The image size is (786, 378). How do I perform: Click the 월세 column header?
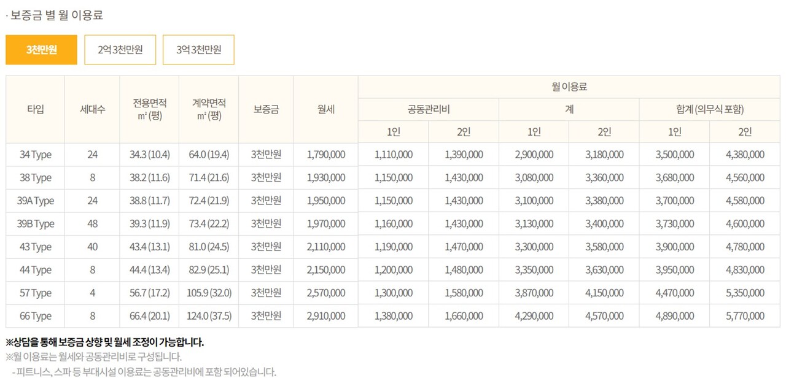tap(325, 109)
